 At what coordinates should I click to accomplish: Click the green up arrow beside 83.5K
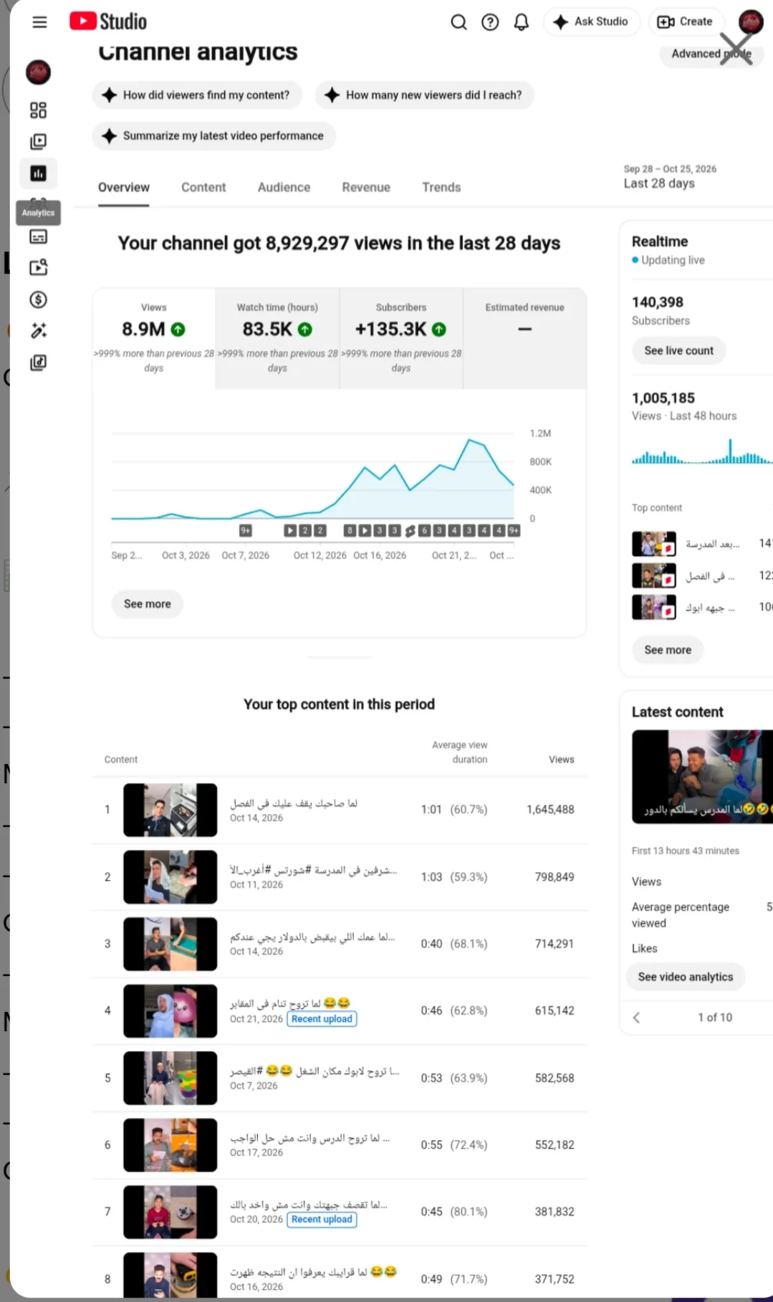pyautogui.click(x=305, y=330)
